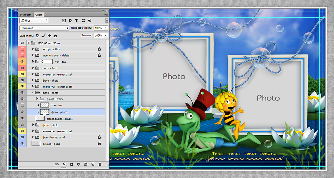334x178 pixels.
Task: Select the текст - text layer name
Action: point(50,68)
